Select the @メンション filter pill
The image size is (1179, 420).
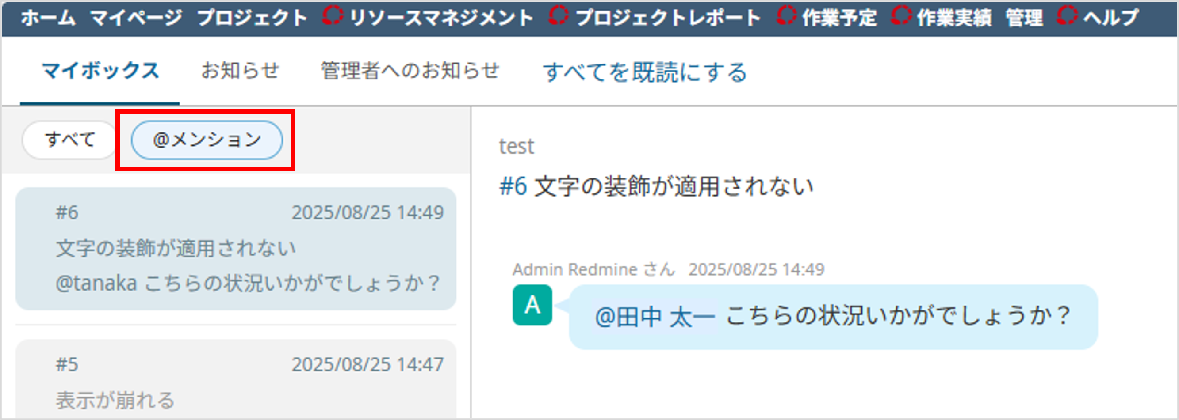point(207,140)
